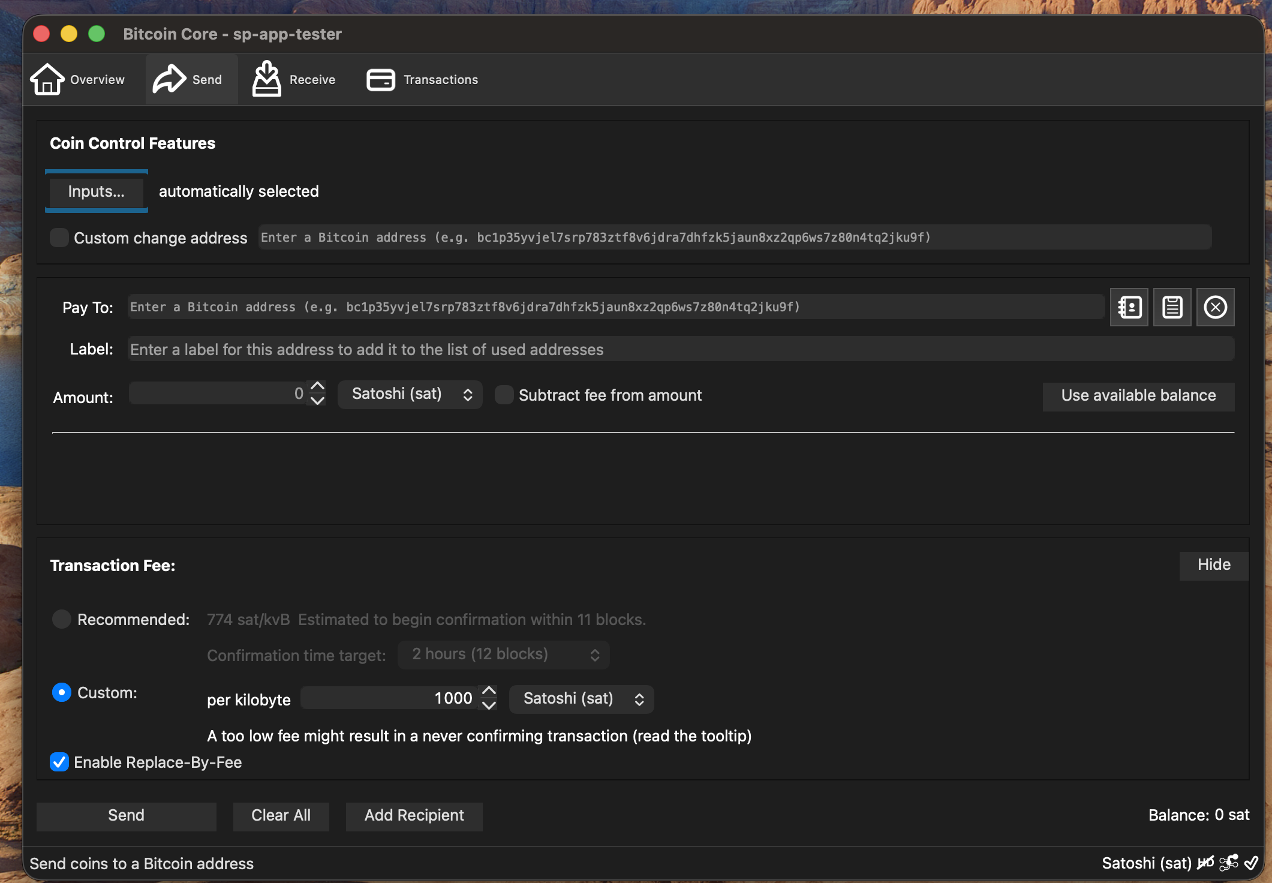Open the Overview page via house icon
Screen dimensions: 1272x883
[x=48, y=79]
